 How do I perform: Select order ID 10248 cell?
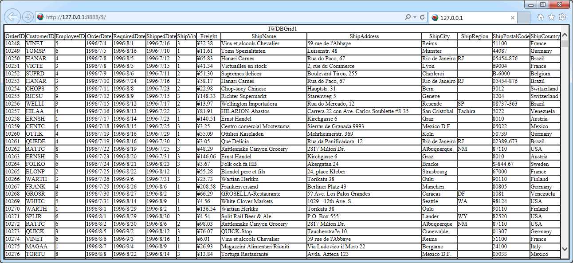[x=15, y=44]
